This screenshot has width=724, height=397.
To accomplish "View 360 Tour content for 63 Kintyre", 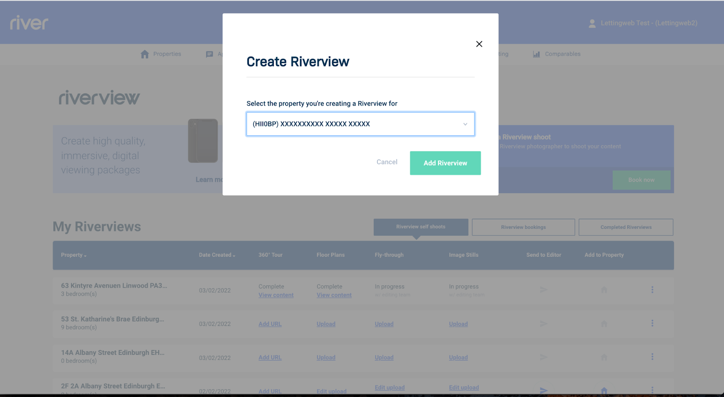I will pos(276,295).
